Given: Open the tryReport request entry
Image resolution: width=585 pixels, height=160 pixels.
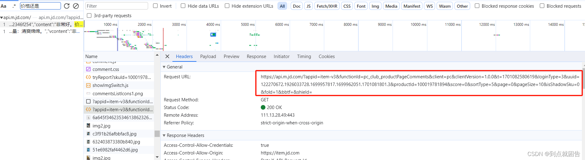Looking at the screenshot, I should point(122,77).
